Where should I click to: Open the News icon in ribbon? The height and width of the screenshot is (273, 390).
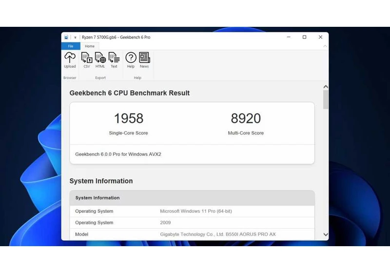(x=144, y=60)
